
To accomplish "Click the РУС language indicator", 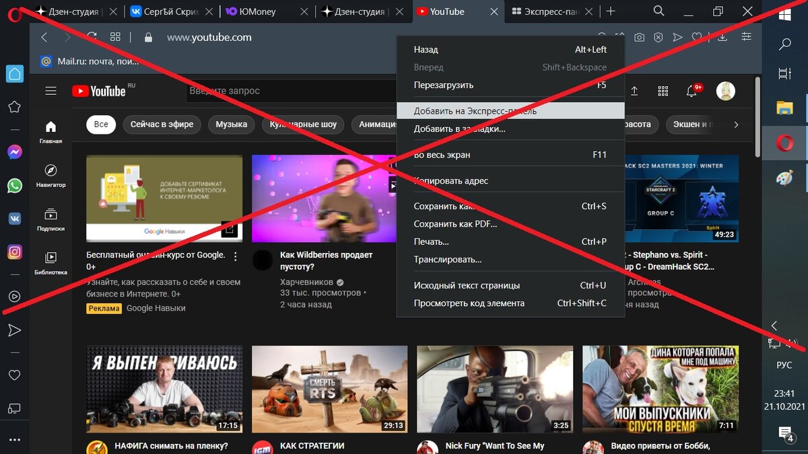I will click(x=784, y=365).
